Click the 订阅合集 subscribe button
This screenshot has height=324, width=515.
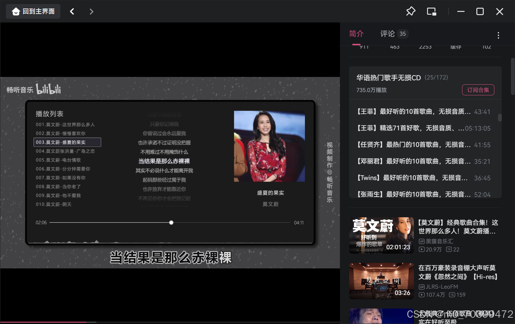point(478,90)
